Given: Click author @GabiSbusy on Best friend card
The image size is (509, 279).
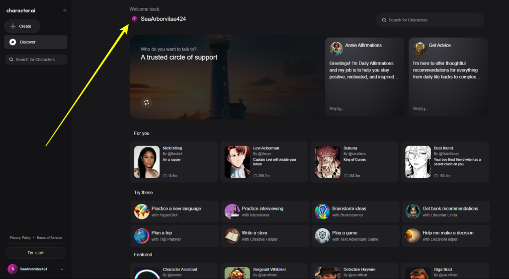Looking at the screenshot, I should coord(449,153).
